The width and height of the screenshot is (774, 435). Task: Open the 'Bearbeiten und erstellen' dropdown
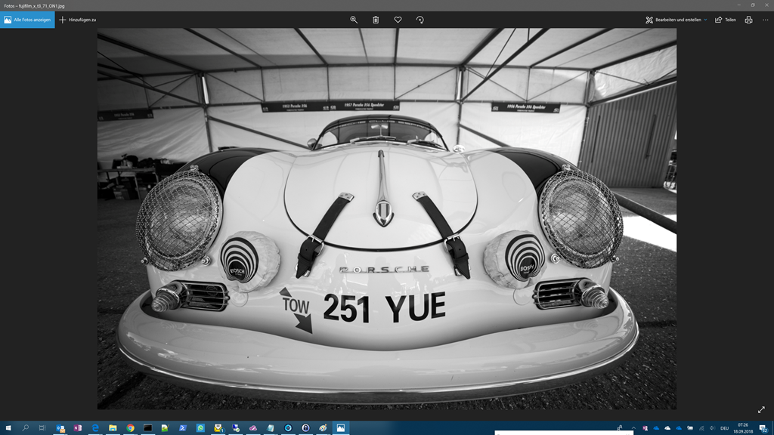[x=676, y=20]
